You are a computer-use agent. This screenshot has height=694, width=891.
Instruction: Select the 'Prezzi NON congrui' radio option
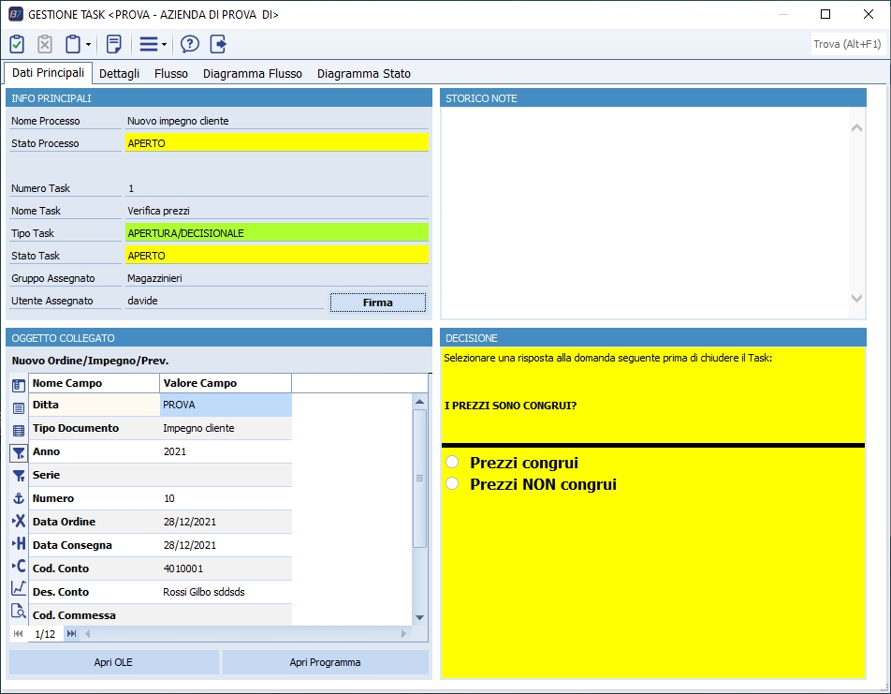(453, 484)
